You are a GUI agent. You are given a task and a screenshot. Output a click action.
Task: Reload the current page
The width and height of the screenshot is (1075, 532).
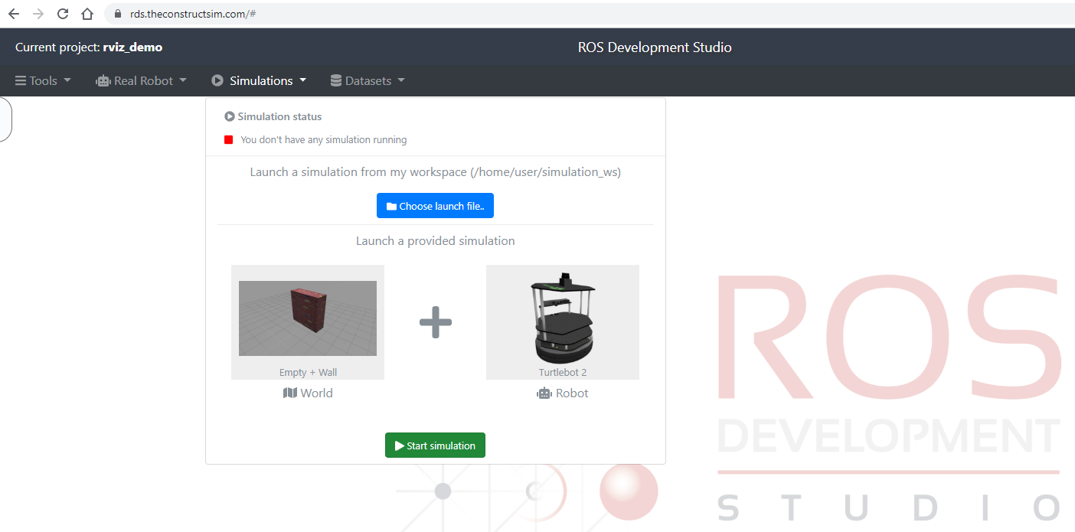pyautogui.click(x=63, y=14)
